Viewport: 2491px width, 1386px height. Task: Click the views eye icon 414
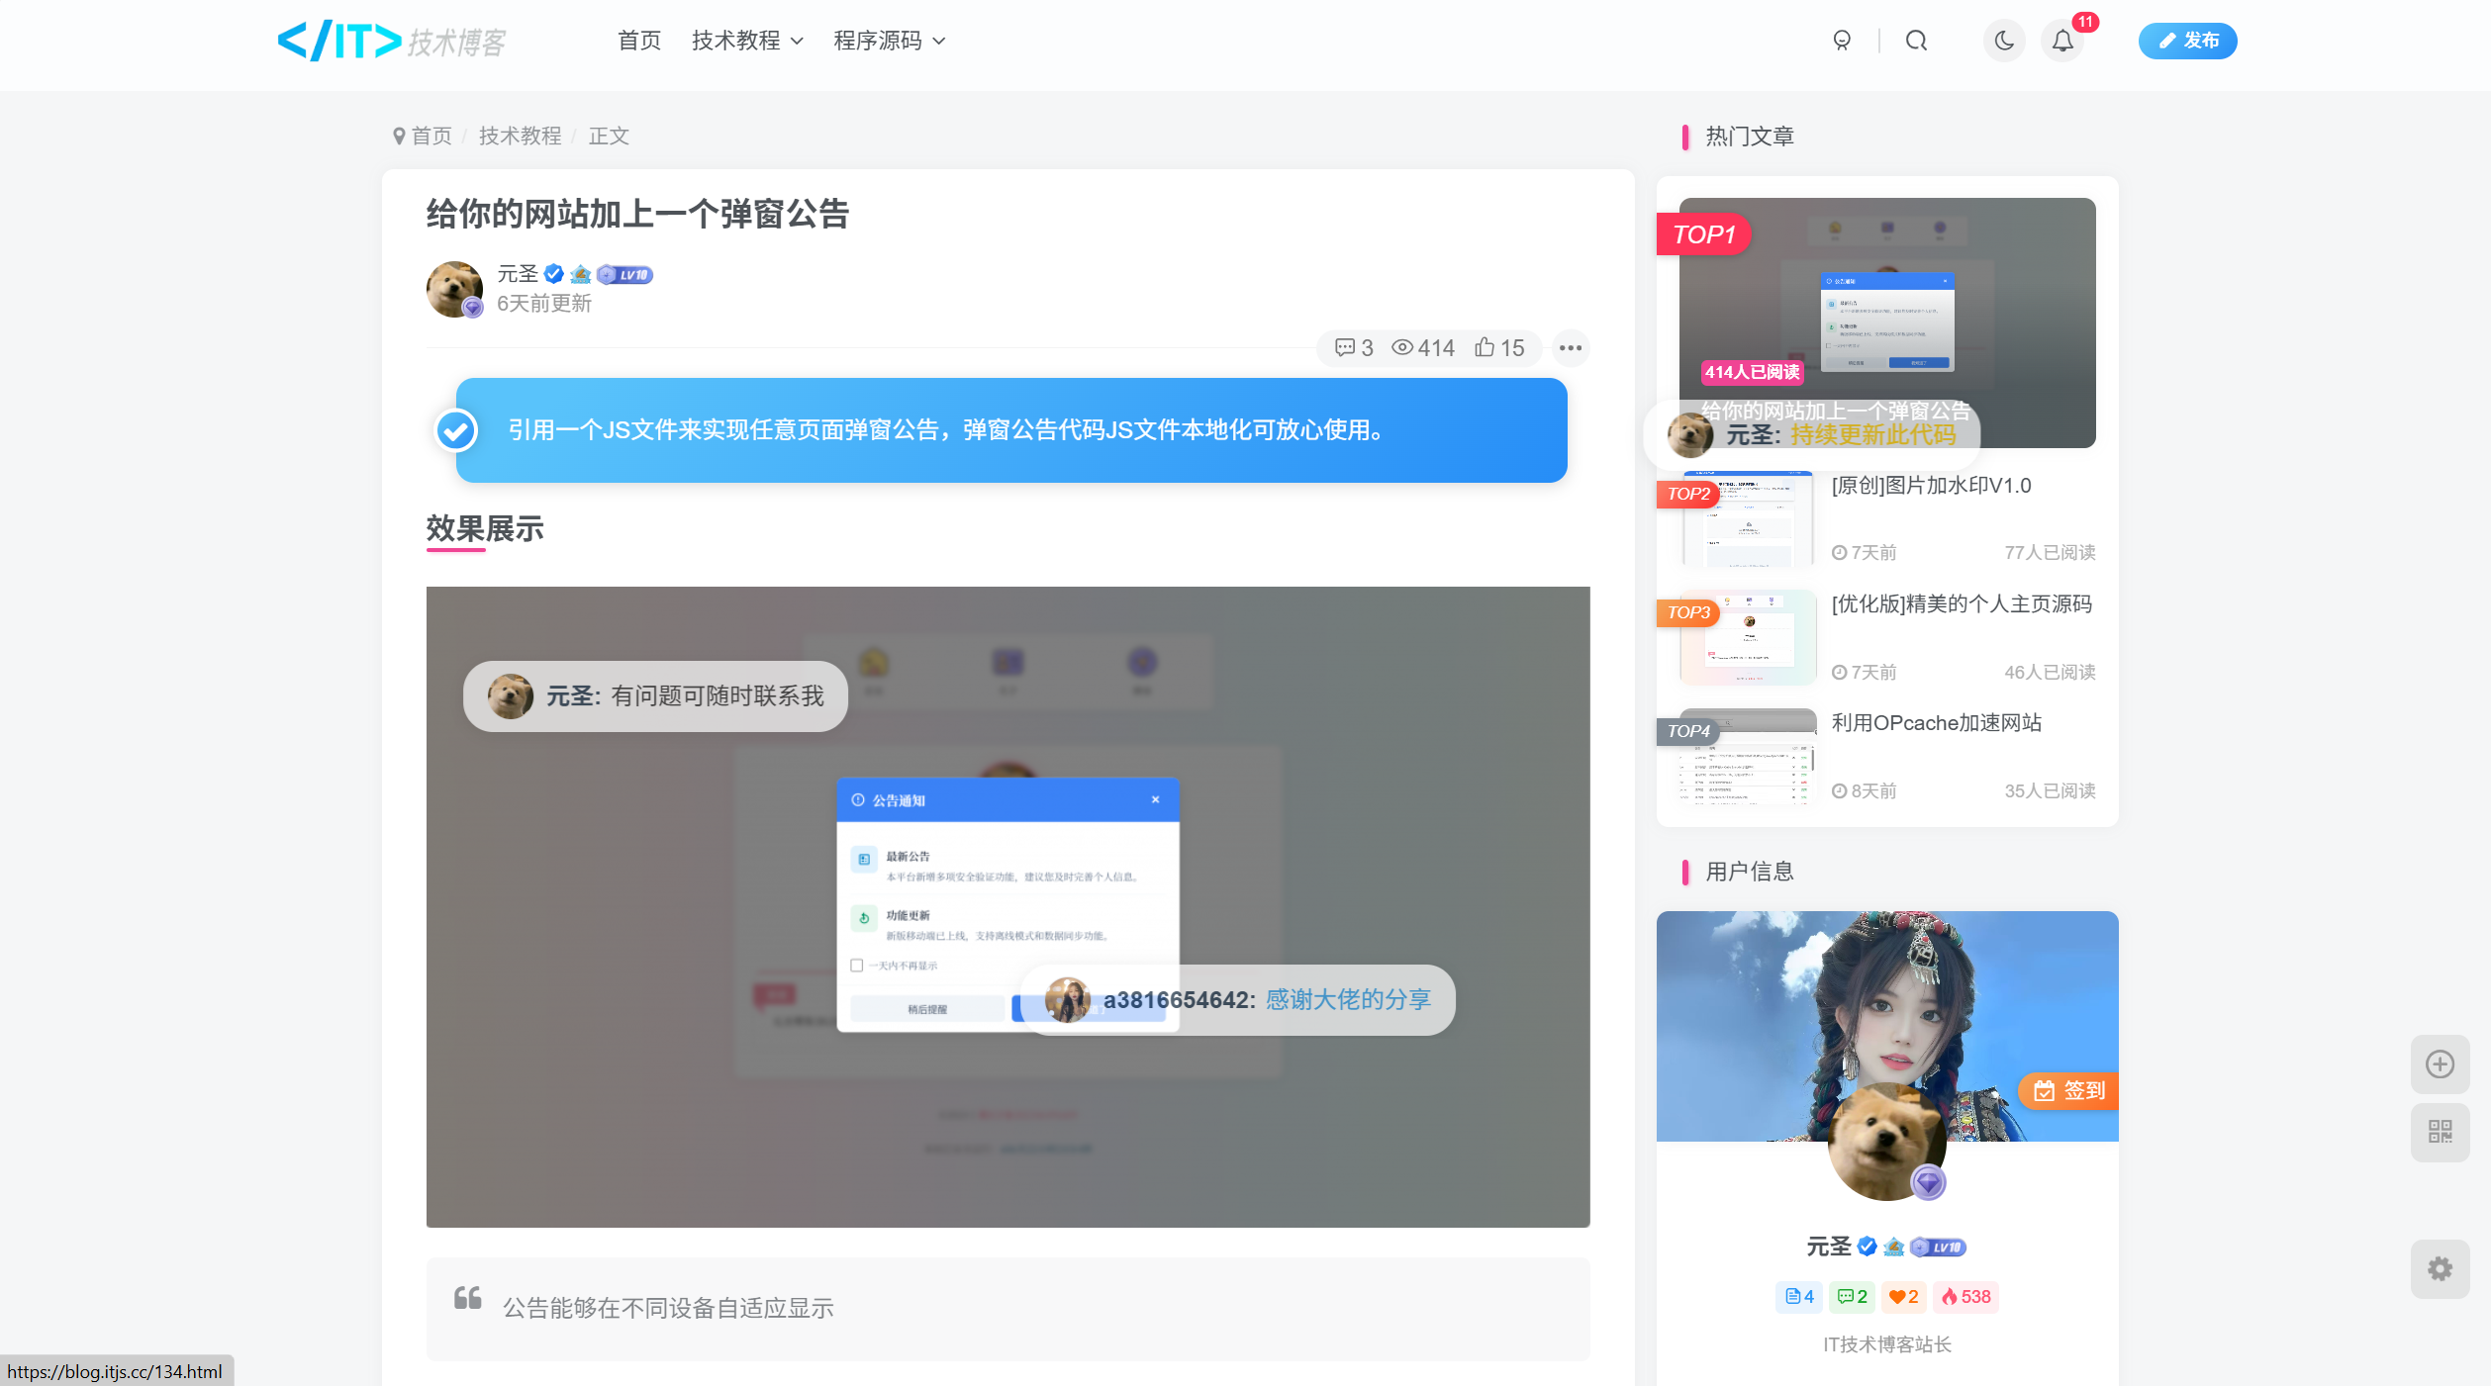click(x=1423, y=347)
